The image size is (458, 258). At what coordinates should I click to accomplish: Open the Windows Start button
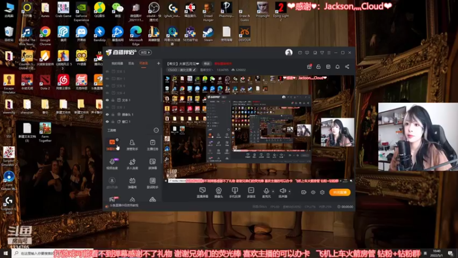[x=6, y=253]
